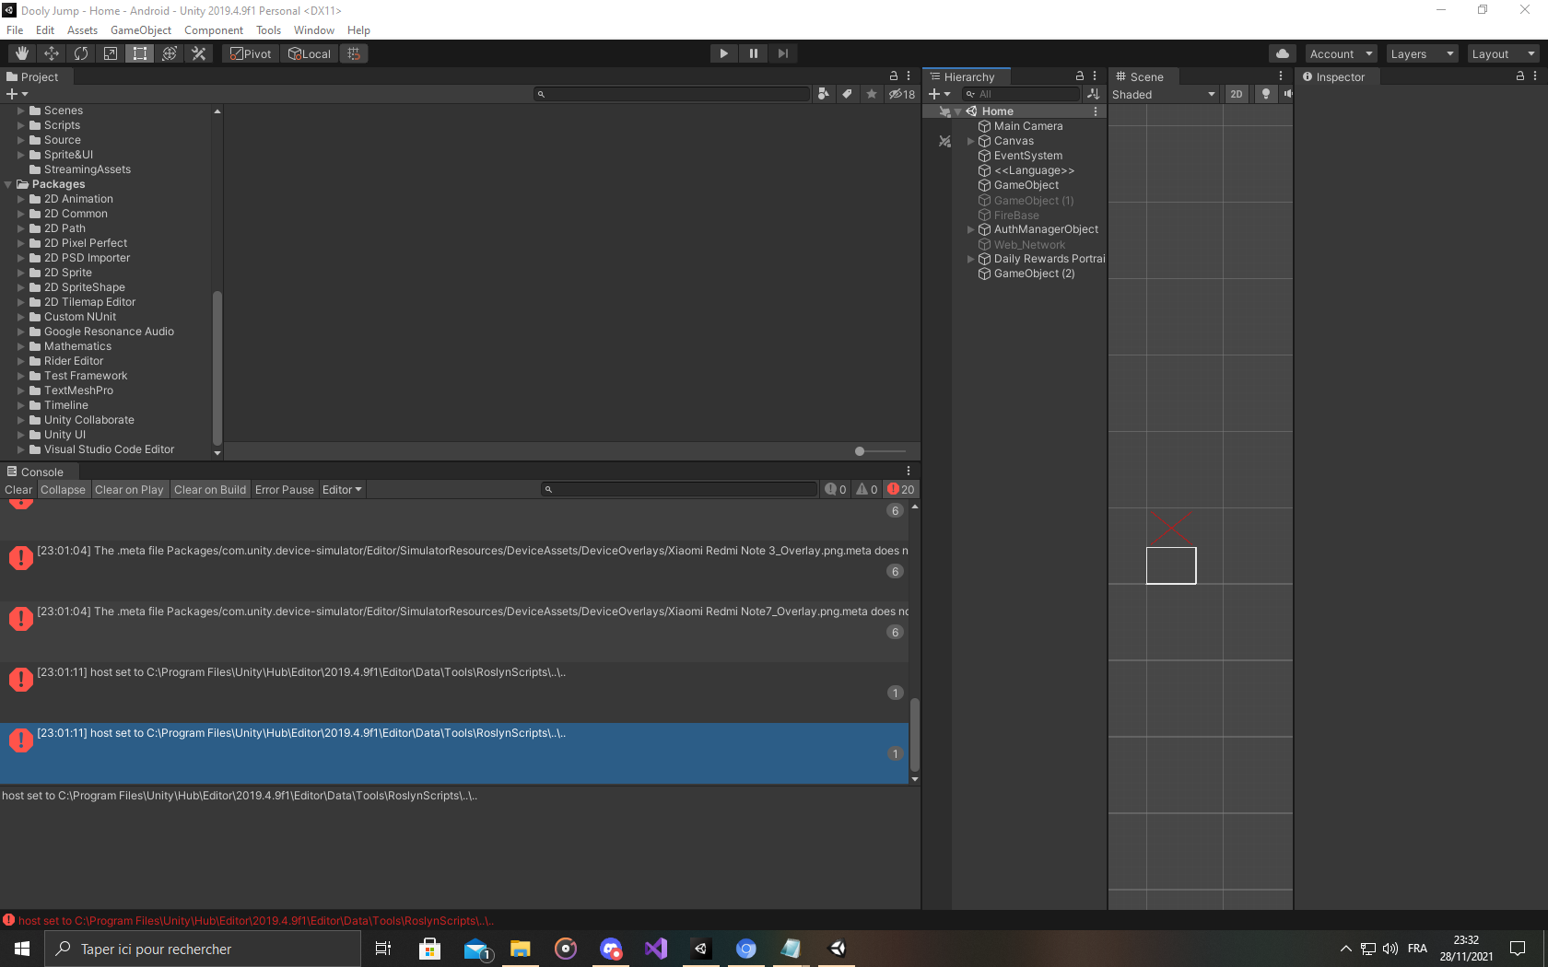The width and height of the screenshot is (1548, 967).
Task: Click the Hierarchy sort order icon
Action: click(1094, 94)
